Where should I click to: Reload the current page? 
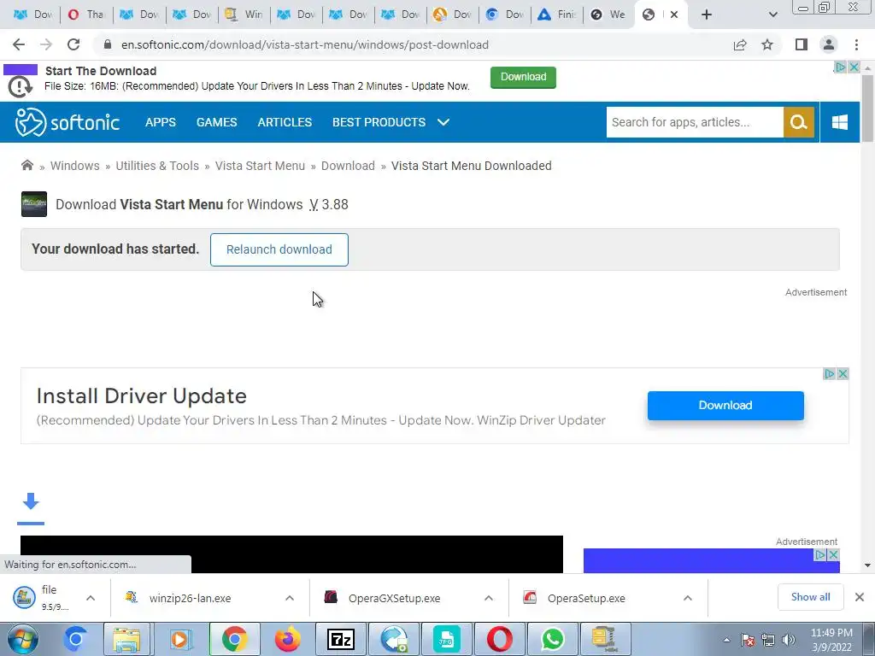tap(73, 44)
